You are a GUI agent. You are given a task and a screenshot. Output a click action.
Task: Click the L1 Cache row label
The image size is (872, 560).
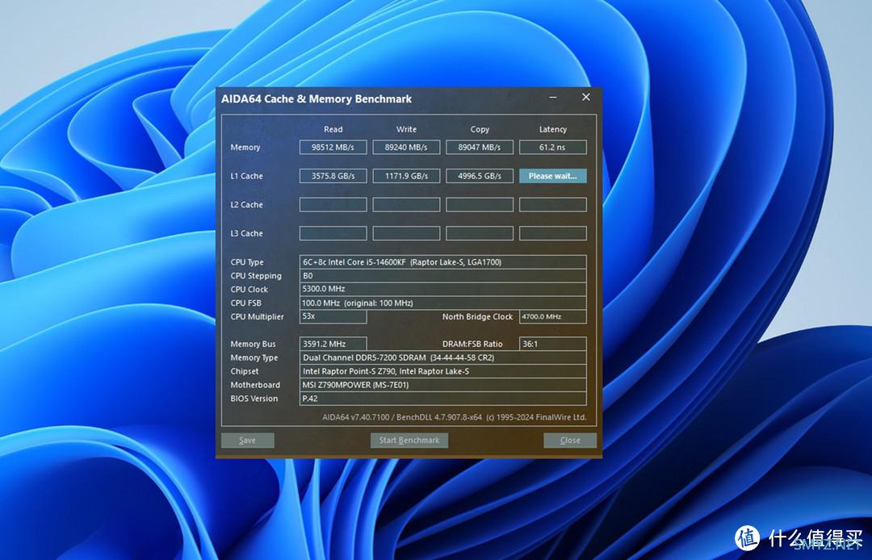pyautogui.click(x=246, y=176)
